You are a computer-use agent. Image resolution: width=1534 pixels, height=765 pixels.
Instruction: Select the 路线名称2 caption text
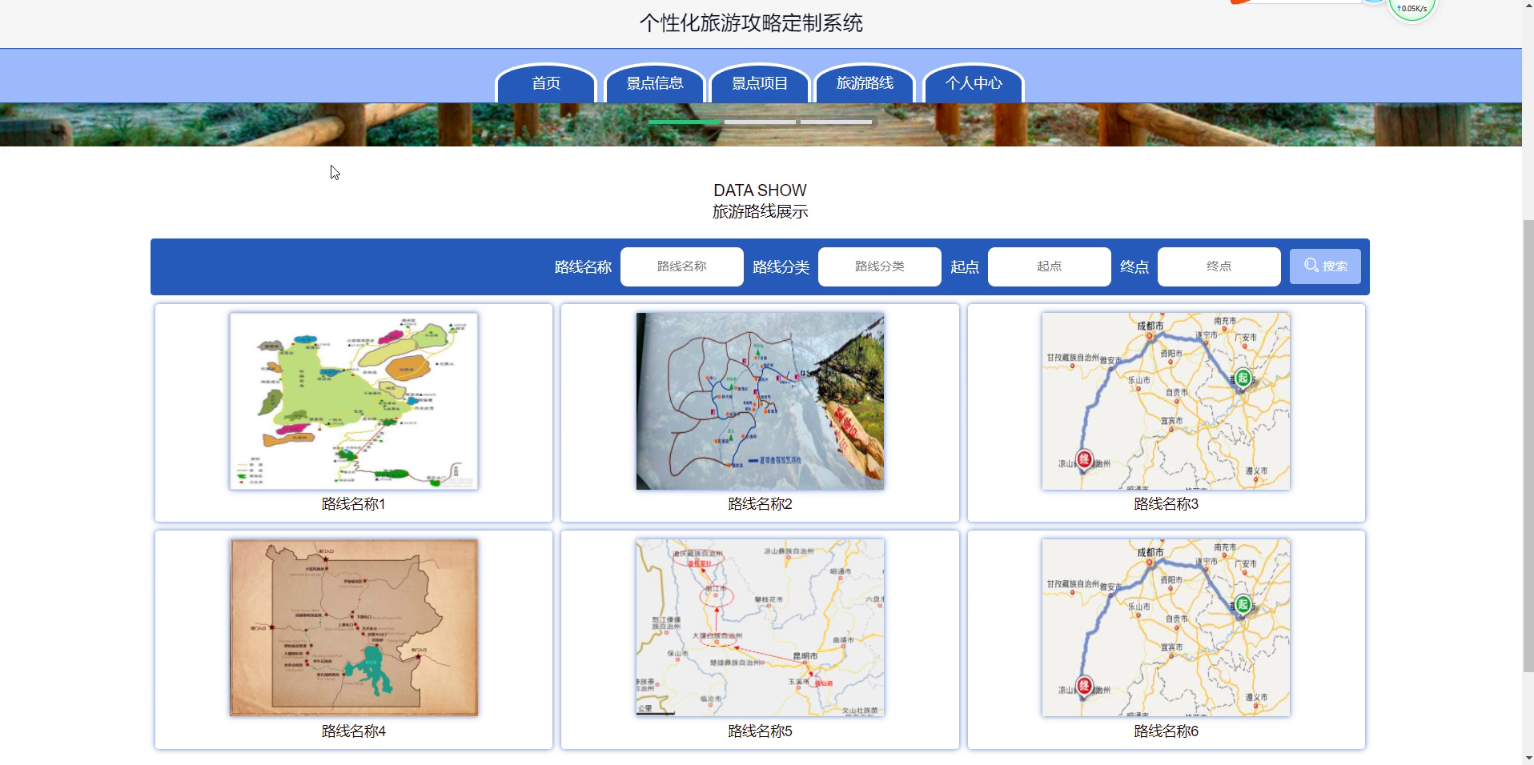click(760, 504)
